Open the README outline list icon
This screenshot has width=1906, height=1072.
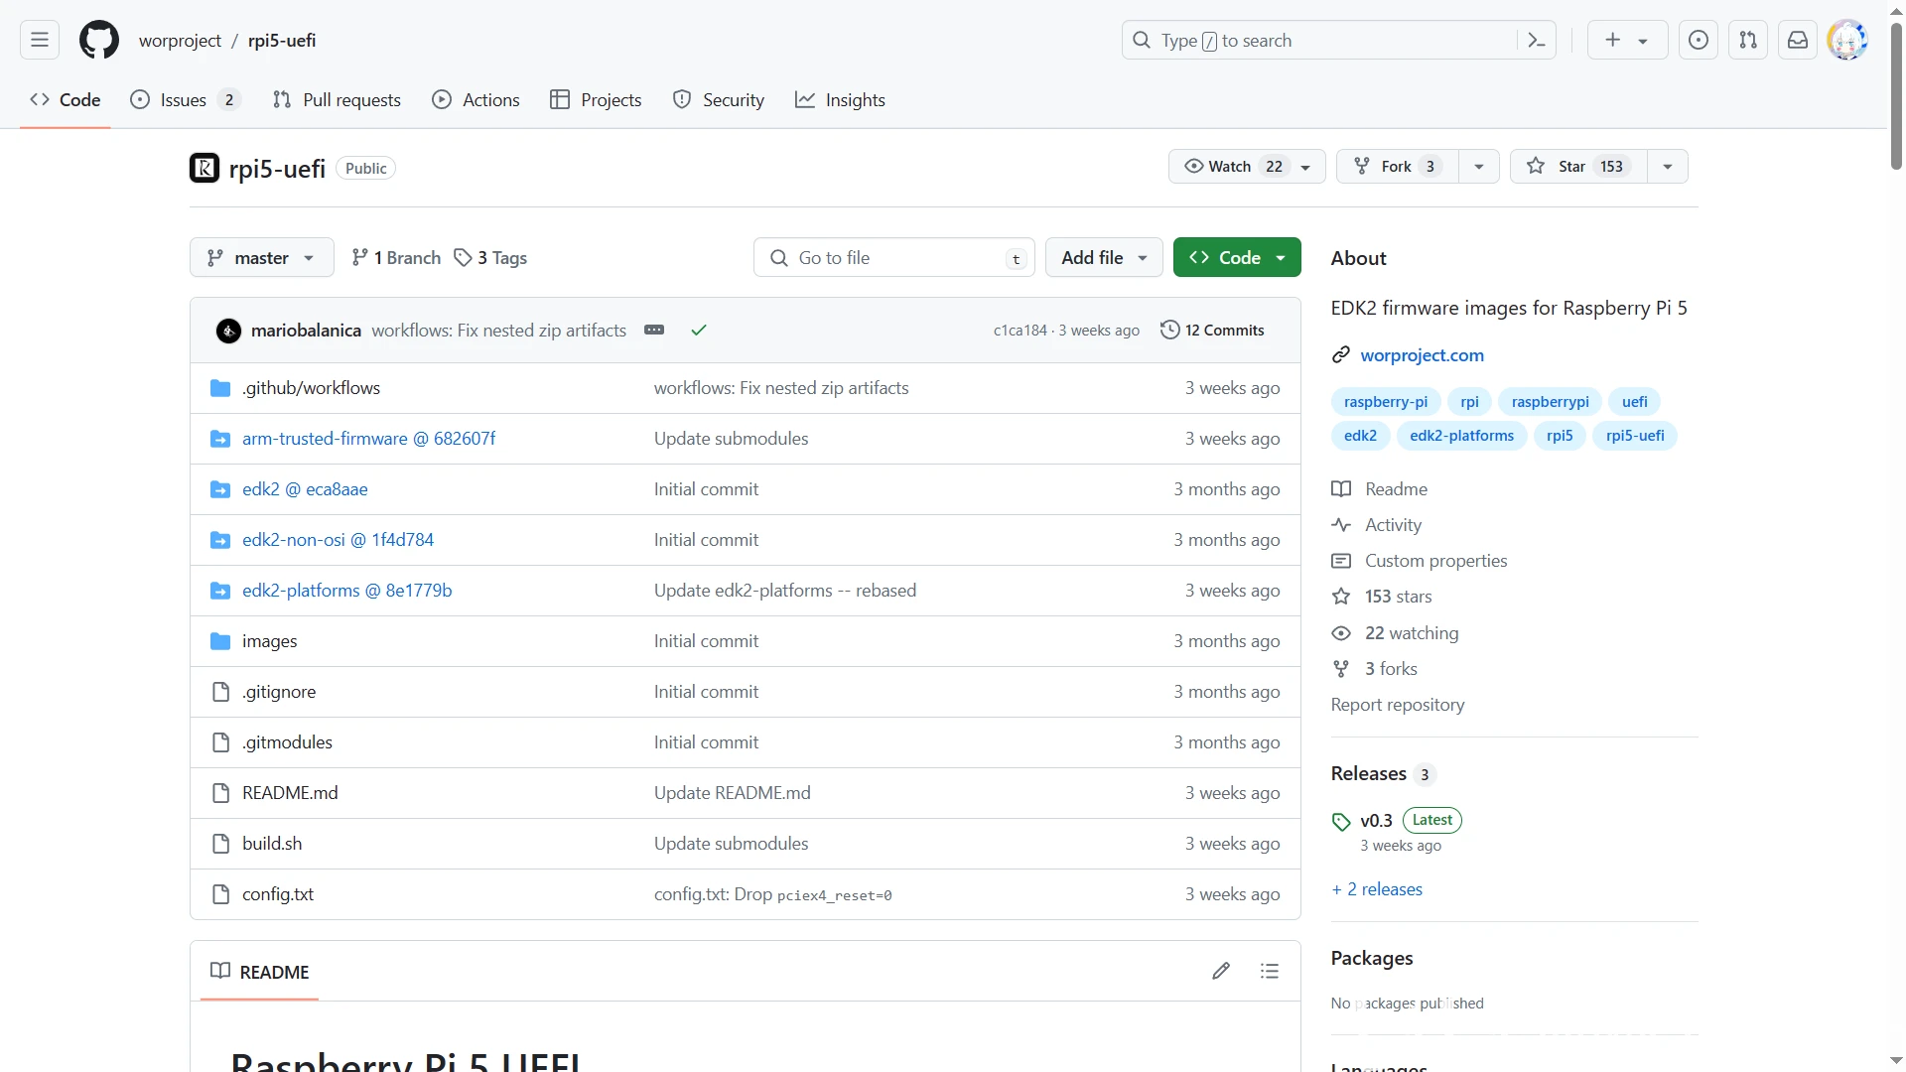1270,971
